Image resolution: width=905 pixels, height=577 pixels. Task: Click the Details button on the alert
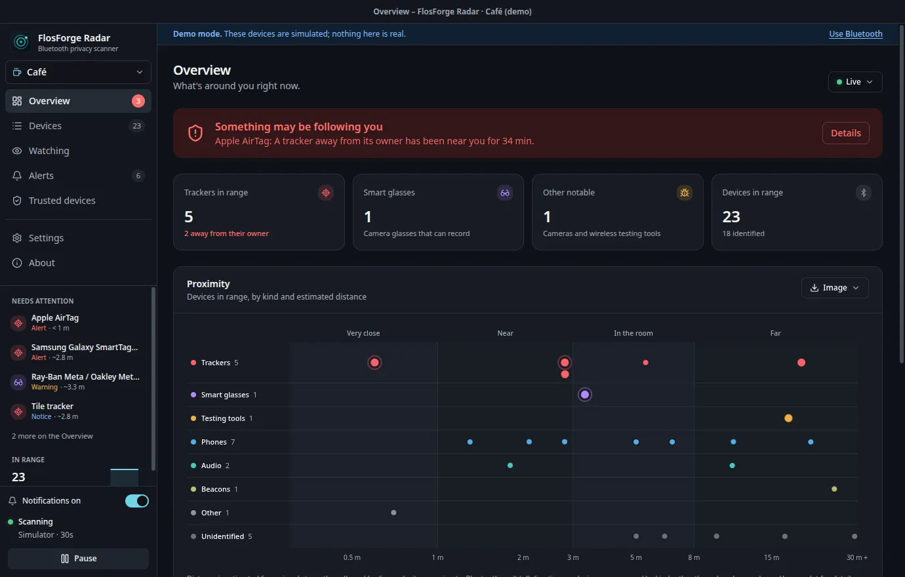(846, 133)
